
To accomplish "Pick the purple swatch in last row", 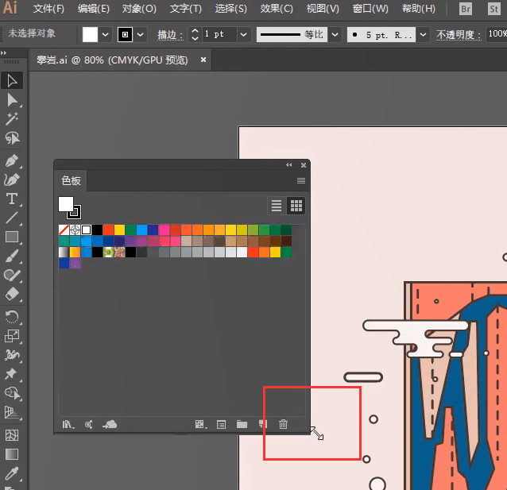I will point(75,263).
